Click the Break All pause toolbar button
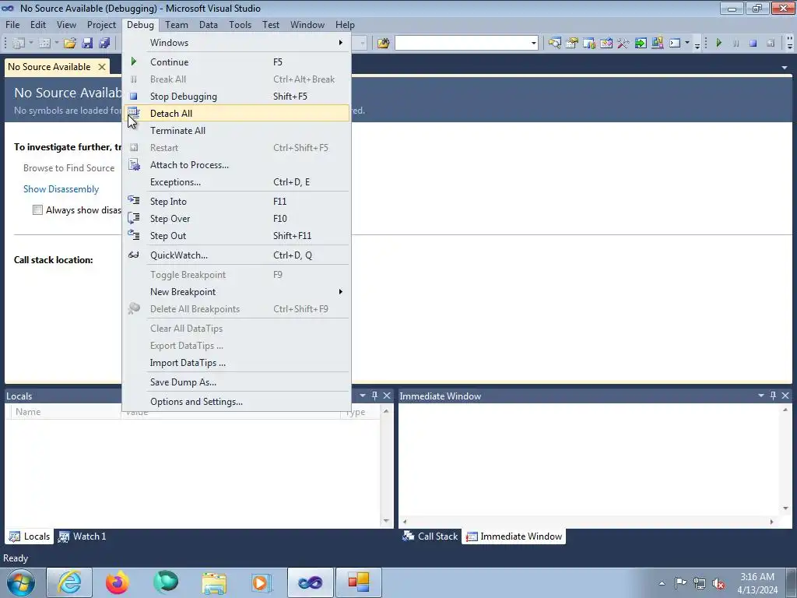 click(x=736, y=44)
